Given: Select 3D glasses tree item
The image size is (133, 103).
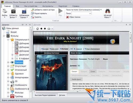Looking at the screenshot, I should (x=14, y=81).
